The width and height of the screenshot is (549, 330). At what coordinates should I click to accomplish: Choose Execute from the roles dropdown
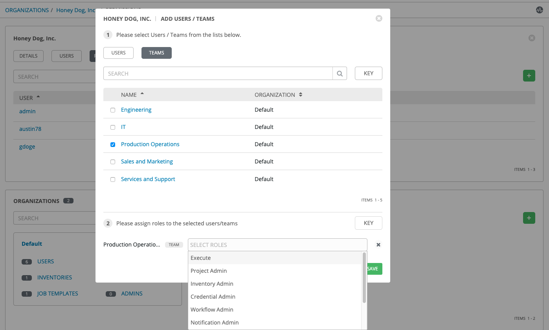[x=201, y=258]
